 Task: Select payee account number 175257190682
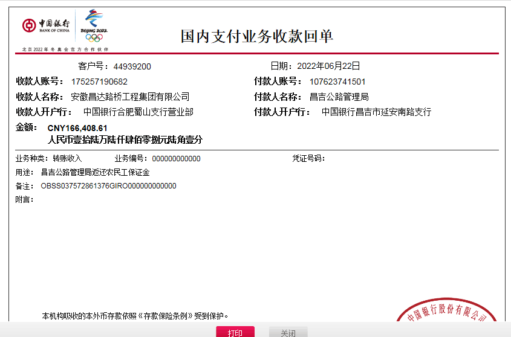pos(99,82)
